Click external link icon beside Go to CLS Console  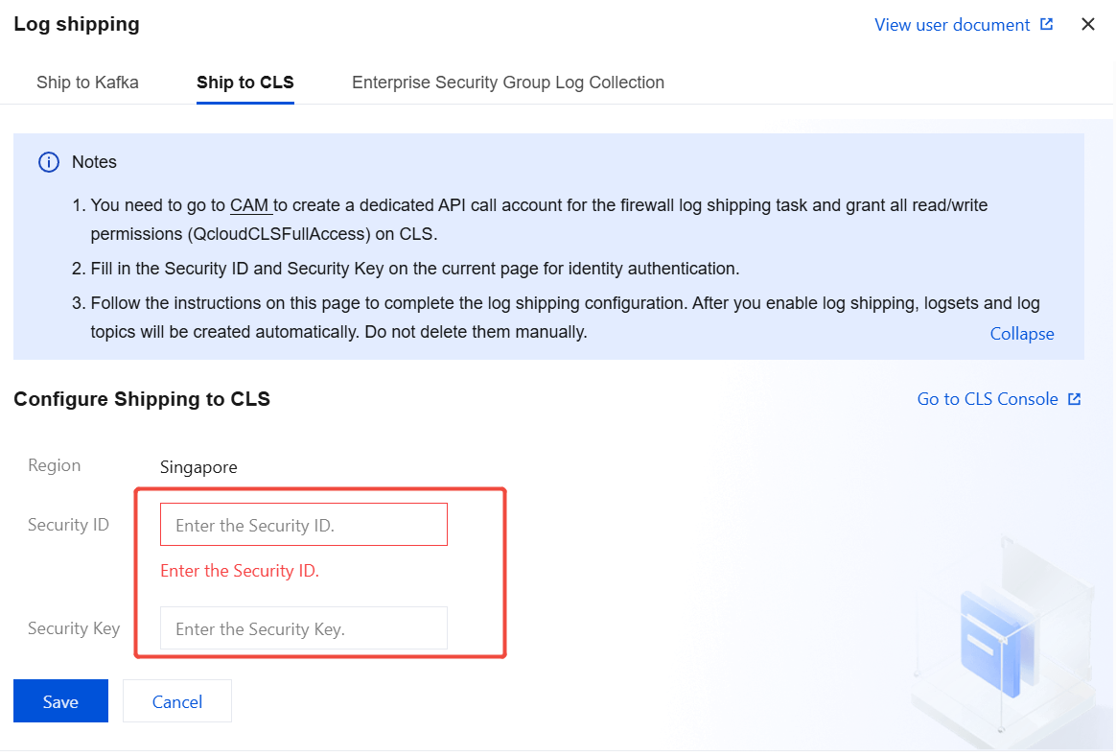coord(1075,399)
